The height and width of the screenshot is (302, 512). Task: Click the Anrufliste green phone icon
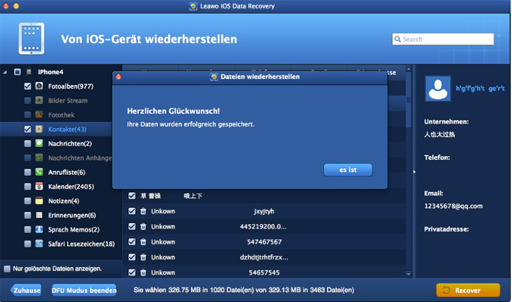[39, 172]
